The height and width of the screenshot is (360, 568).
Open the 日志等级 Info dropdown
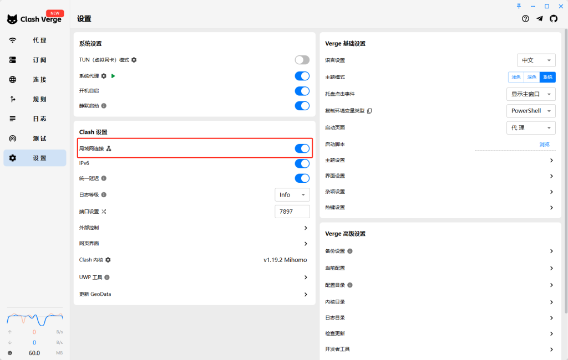[x=292, y=195]
